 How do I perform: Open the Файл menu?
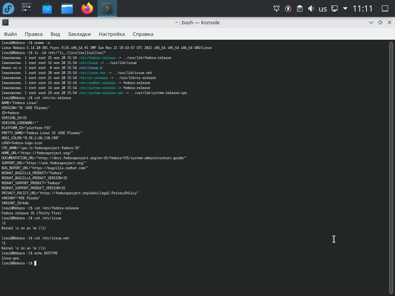[x=10, y=34]
